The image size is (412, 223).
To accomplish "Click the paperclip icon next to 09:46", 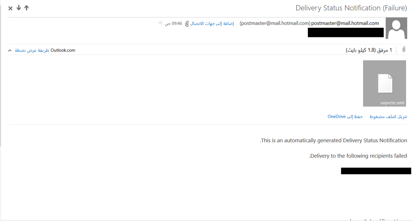I will (x=187, y=24).
